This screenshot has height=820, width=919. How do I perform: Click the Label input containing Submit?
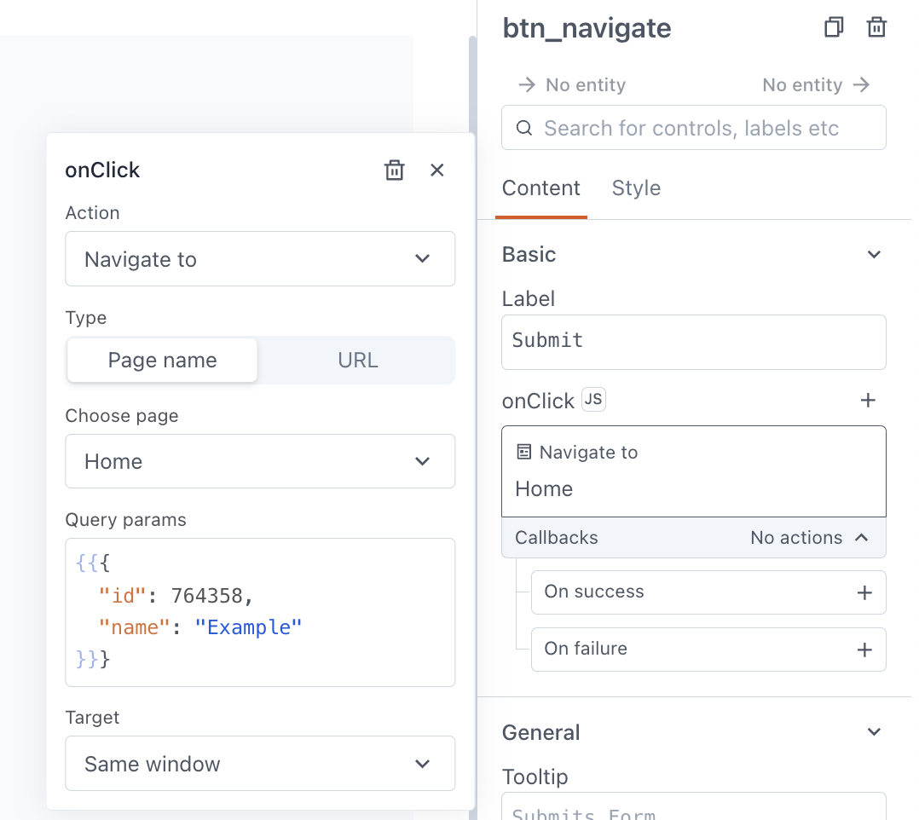[x=693, y=341]
